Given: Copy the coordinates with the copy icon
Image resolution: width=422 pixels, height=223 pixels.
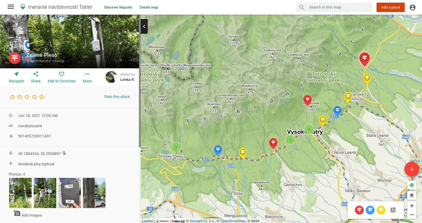Looking at the screenshot, I should pos(64,153).
